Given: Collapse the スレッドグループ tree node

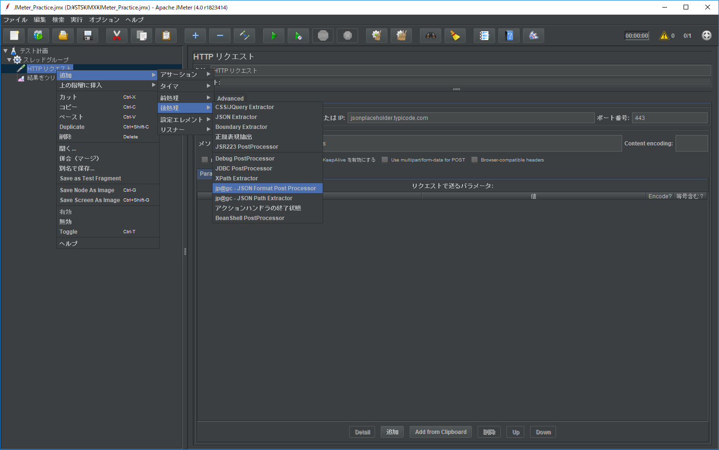Looking at the screenshot, I should 9,59.
